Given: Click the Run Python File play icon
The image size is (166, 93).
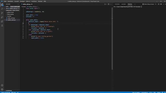Looking at the screenshot, I should point(105,4).
